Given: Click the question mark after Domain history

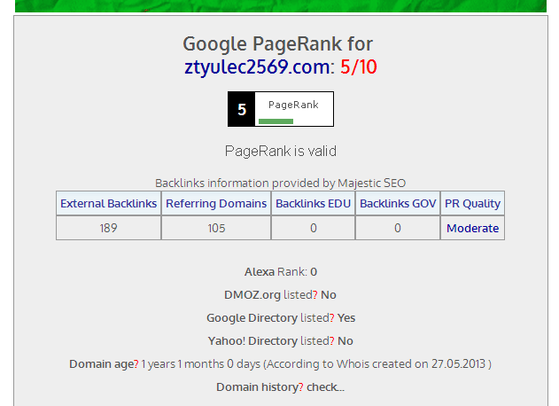Looking at the screenshot, I should (x=301, y=387).
